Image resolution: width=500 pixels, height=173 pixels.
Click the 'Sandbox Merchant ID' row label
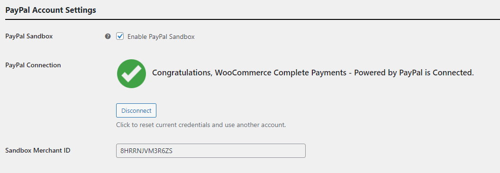click(x=38, y=150)
